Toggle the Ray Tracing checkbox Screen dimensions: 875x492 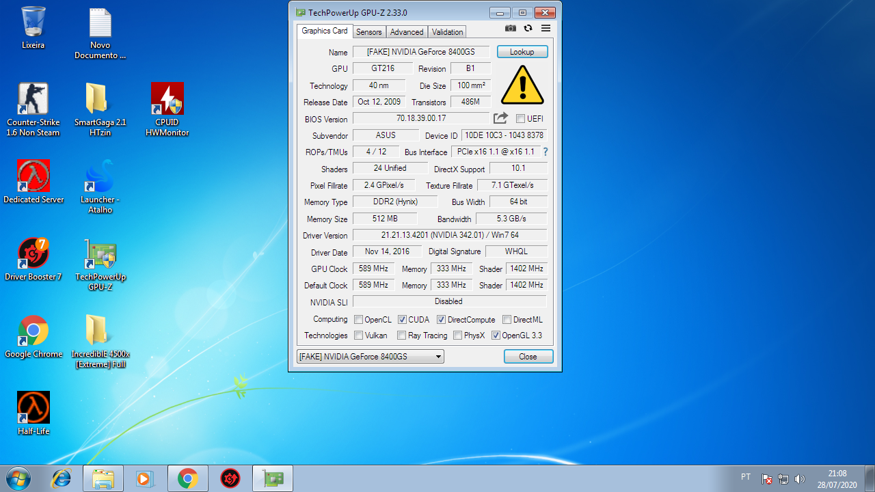(402, 336)
